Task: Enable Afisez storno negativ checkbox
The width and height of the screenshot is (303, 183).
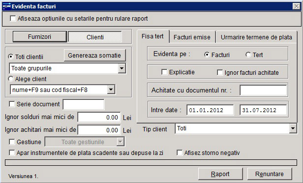Action: [x=180, y=152]
